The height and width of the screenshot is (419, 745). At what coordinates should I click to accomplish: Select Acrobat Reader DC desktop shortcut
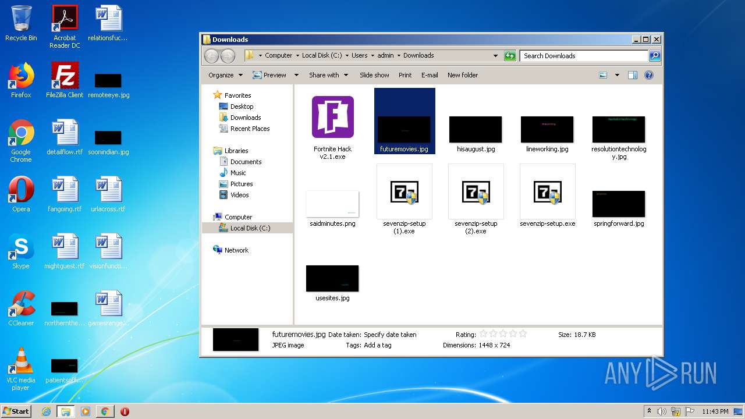[65, 27]
